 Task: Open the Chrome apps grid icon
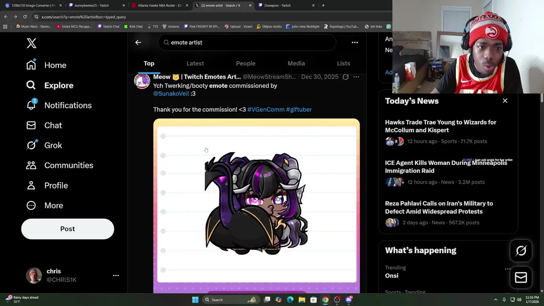5,26
